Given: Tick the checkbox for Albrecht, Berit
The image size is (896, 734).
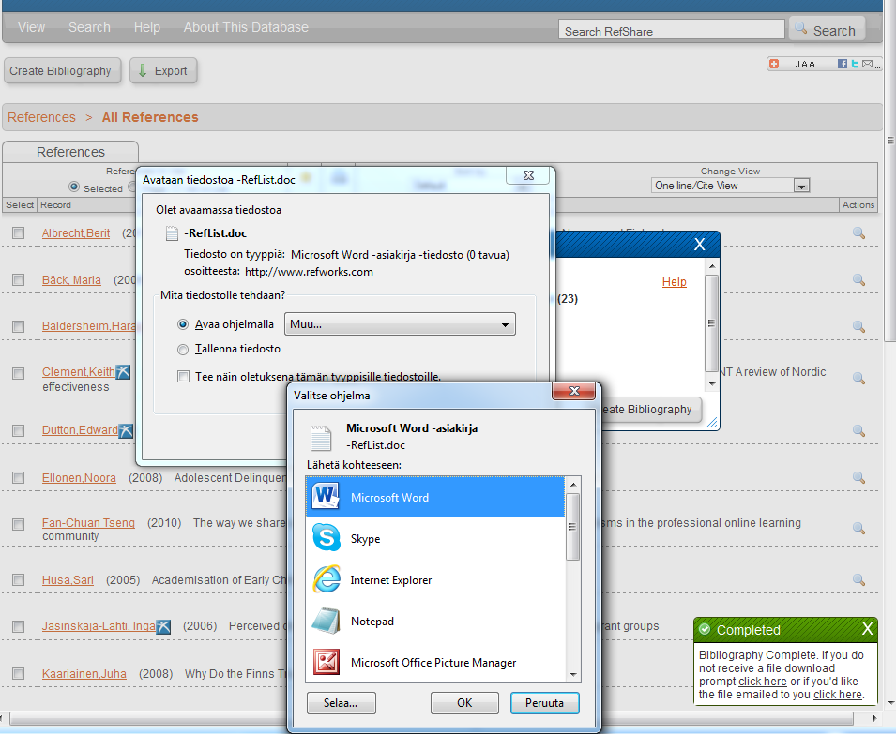Looking at the screenshot, I should (x=18, y=232).
